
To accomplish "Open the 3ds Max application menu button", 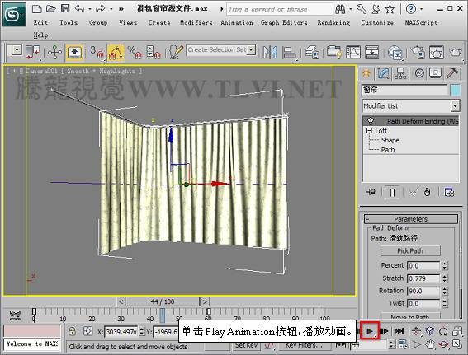I will pos(14,14).
